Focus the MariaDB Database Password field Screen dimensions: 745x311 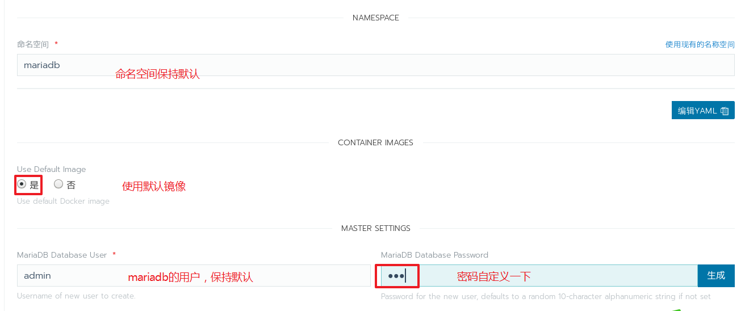[539, 275]
